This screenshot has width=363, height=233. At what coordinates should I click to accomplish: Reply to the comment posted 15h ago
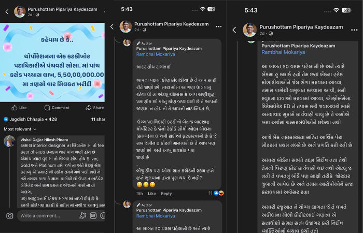166,194
